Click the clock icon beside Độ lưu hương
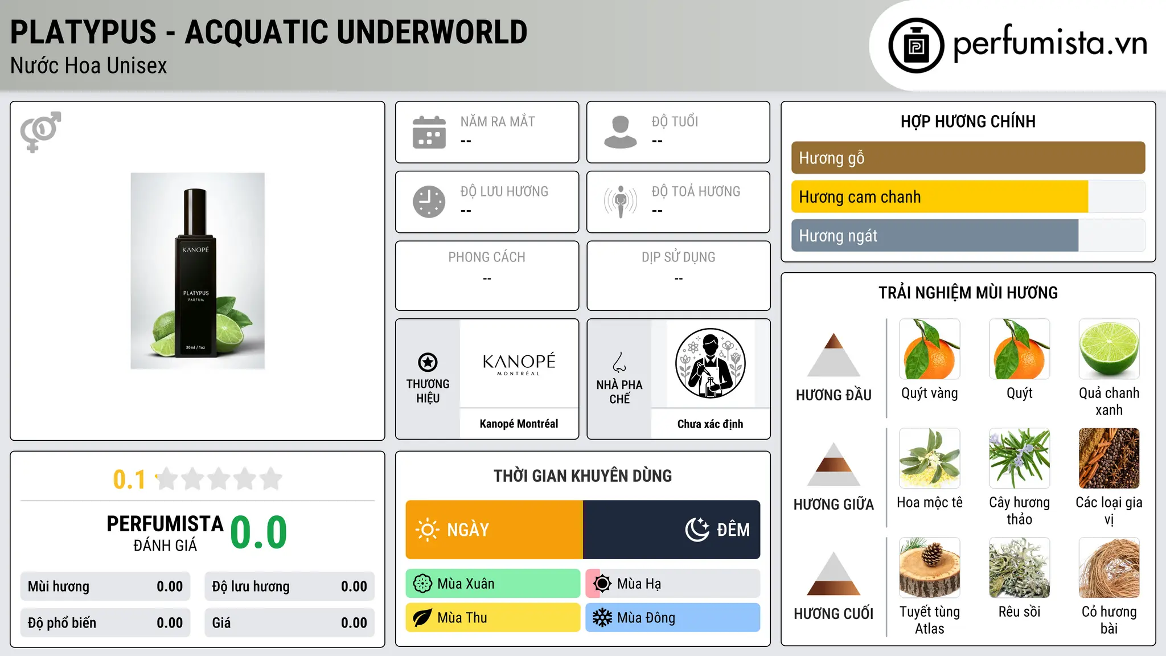The height and width of the screenshot is (656, 1166). (429, 202)
